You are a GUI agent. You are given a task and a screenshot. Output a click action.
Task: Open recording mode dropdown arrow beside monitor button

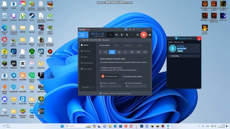point(88,35)
